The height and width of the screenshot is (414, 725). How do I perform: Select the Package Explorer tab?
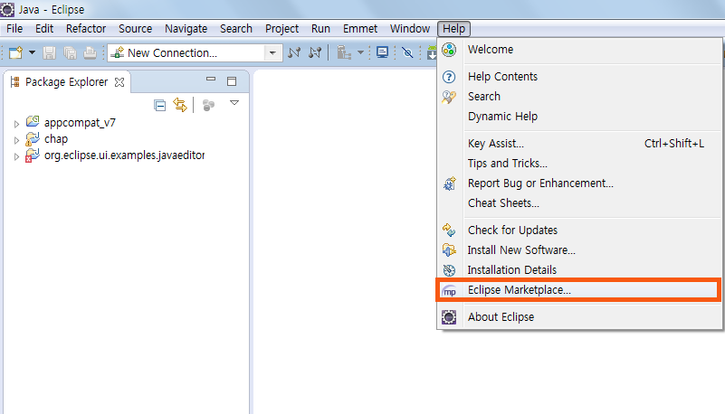pos(66,82)
